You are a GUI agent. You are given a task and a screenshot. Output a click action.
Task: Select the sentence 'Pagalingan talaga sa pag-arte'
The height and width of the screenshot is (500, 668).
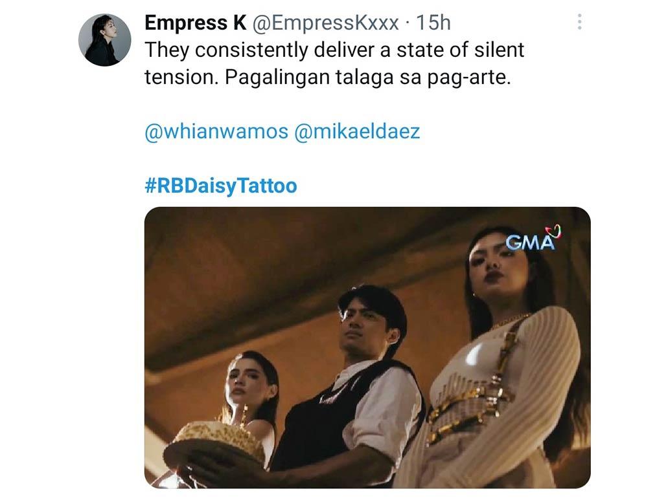(x=367, y=78)
